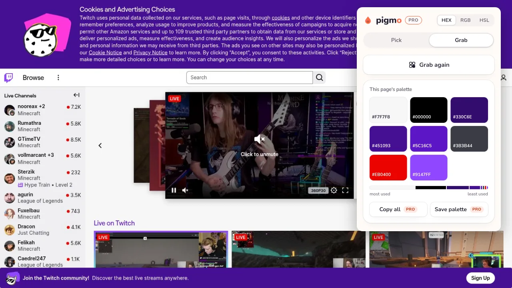Image resolution: width=512 pixels, height=288 pixels.
Task: Open the cookies link in banner
Action: tap(281, 18)
